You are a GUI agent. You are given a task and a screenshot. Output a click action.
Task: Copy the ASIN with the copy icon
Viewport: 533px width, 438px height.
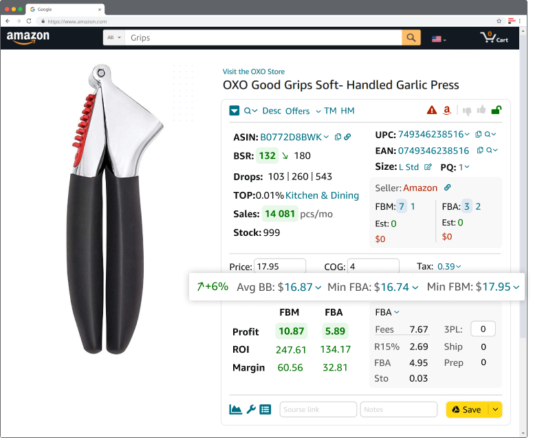point(338,137)
